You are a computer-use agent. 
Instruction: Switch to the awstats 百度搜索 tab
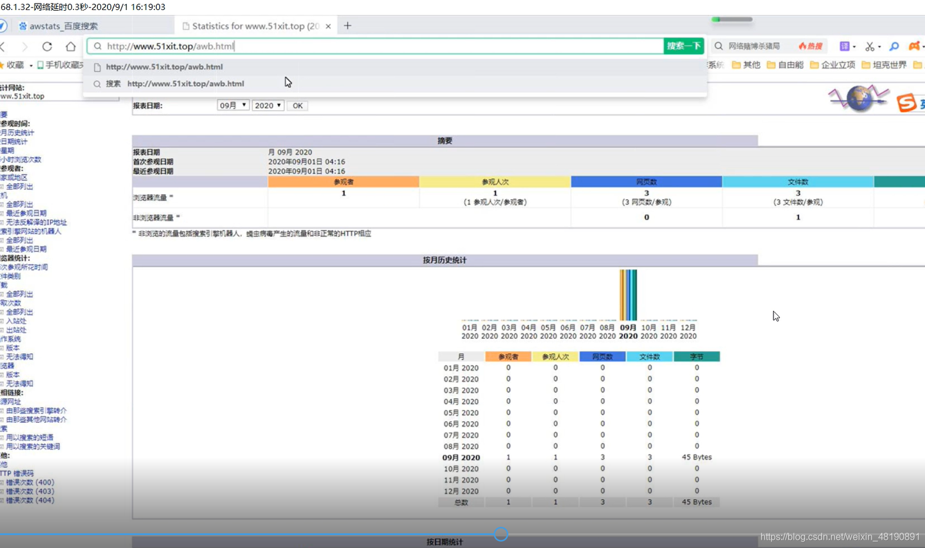pyautogui.click(x=58, y=26)
